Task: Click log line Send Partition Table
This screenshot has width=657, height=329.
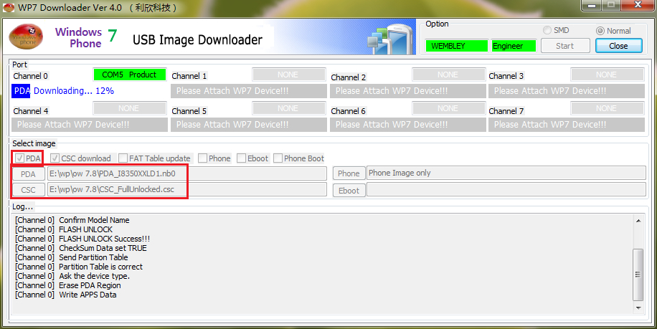Action: point(72,257)
